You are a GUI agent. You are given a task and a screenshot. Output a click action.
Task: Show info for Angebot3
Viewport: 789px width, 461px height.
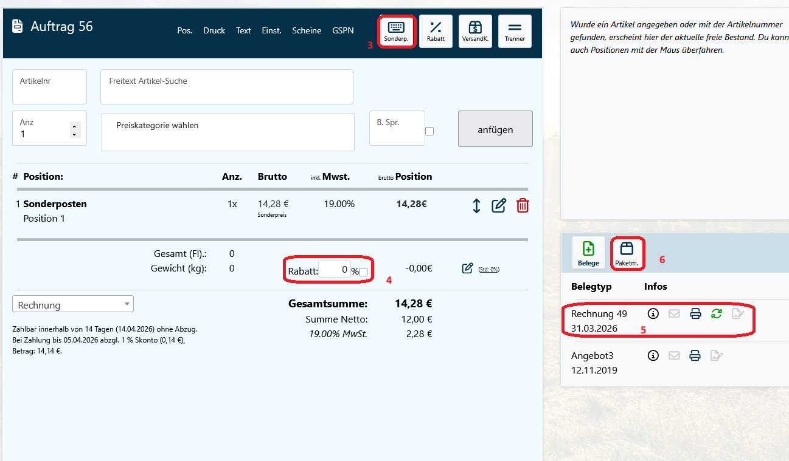tap(653, 356)
